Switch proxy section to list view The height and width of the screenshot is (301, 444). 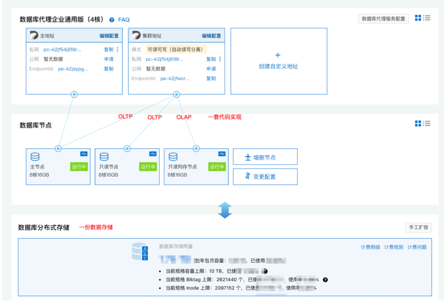427,18
